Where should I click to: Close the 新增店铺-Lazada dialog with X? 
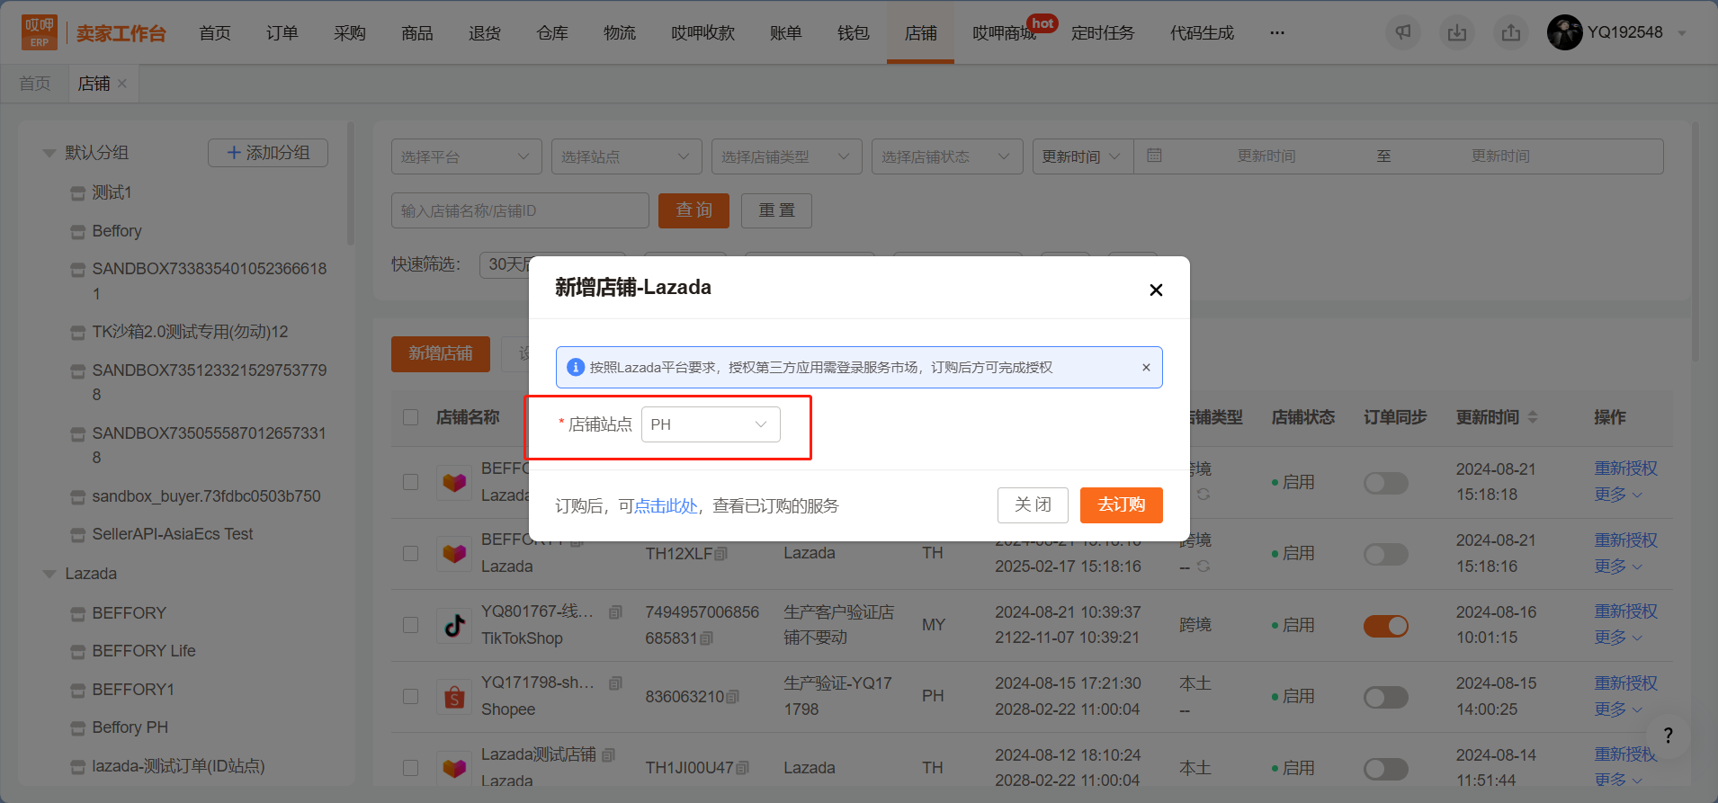(1156, 290)
